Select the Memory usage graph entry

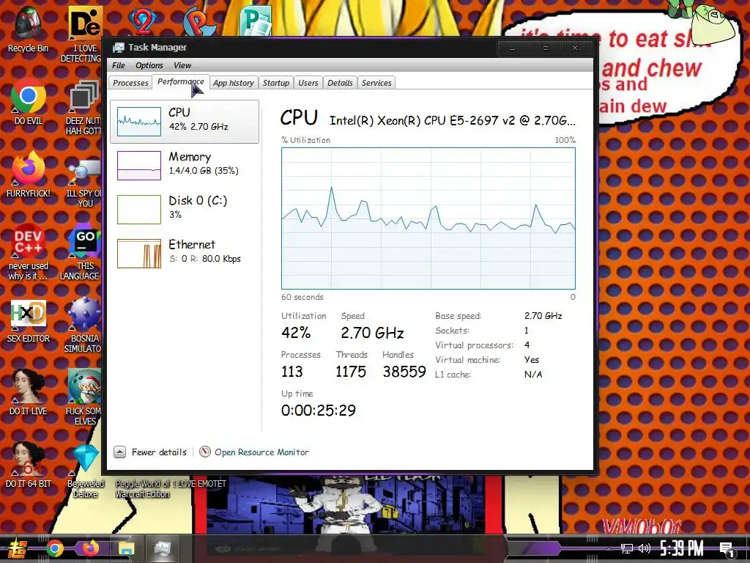[x=185, y=165]
